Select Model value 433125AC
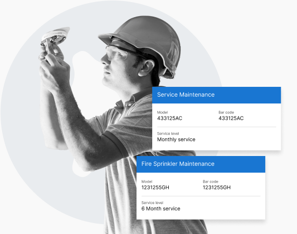This screenshot has width=297, height=234. [169, 119]
